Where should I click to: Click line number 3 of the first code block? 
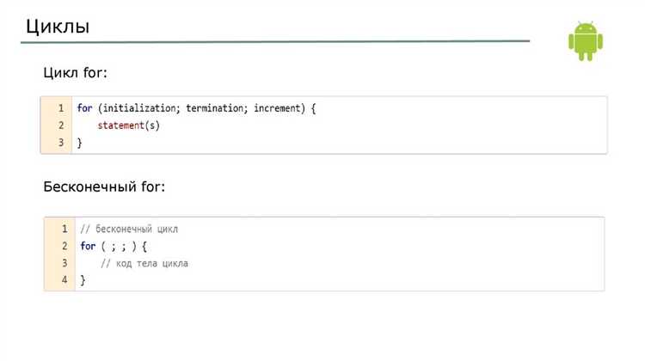(x=61, y=143)
